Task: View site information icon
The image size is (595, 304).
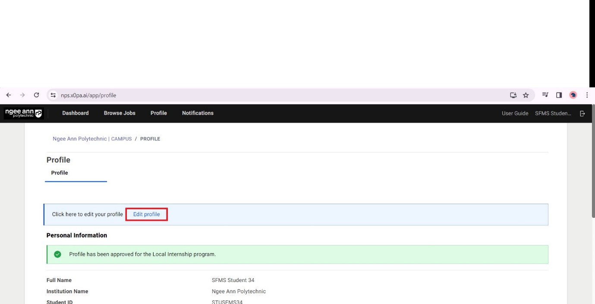Action: [x=53, y=96]
